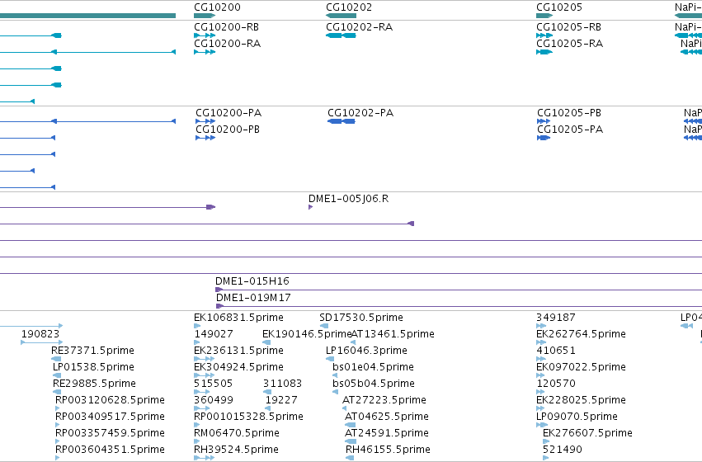
Task: Click the 311083 feature label
Action: pyautogui.click(x=282, y=384)
